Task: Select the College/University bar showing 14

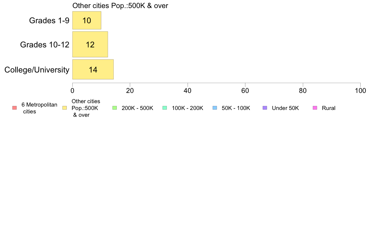Action: (x=93, y=69)
